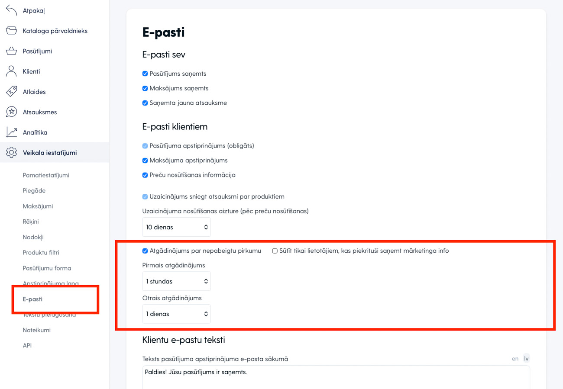The width and height of the screenshot is (563, 389).
Task: Select the lv language button
Action: 526,359
